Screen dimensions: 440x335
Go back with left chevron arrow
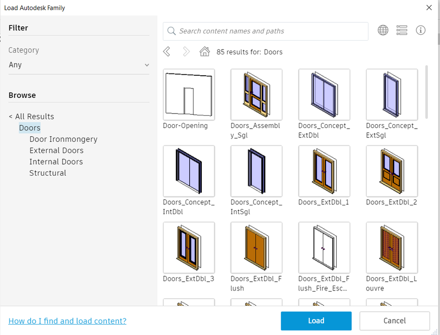pos(167,52)
